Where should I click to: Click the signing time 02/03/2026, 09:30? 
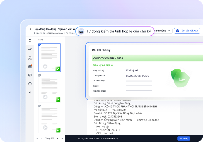coord(138,76)
